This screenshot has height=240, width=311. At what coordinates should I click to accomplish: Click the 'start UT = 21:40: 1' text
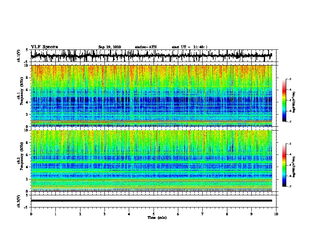(190, 47)
